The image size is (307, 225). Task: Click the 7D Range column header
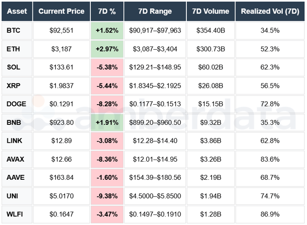155,11
